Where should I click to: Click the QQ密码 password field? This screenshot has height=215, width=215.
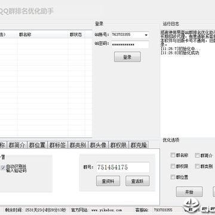(130, 44)
